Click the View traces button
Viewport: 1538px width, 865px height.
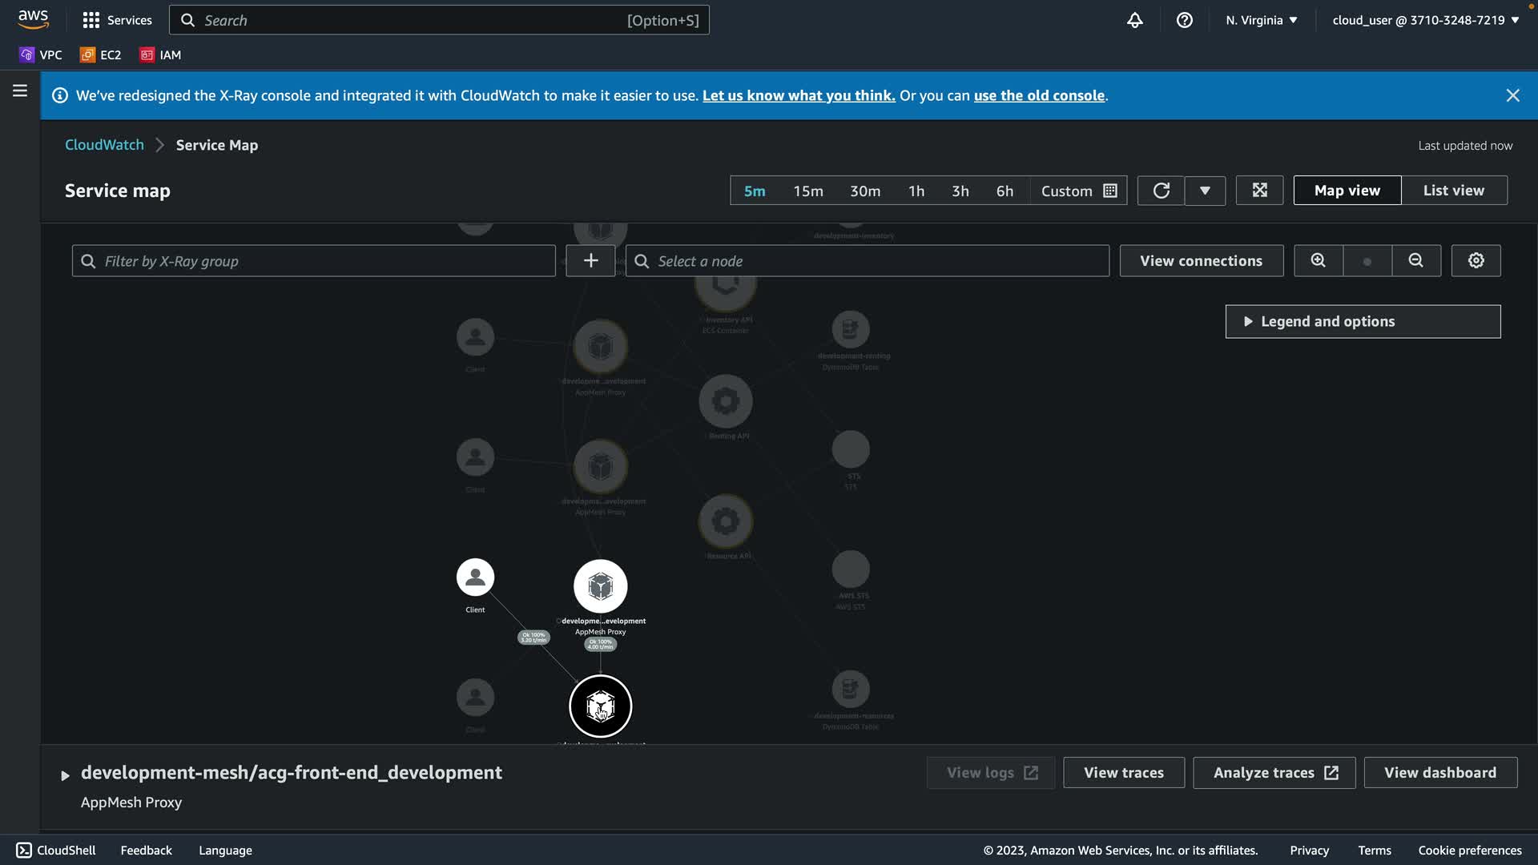click(x=1123, y=773)
